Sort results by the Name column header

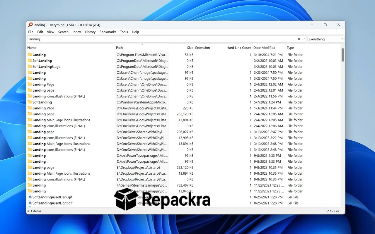(71, 48)
